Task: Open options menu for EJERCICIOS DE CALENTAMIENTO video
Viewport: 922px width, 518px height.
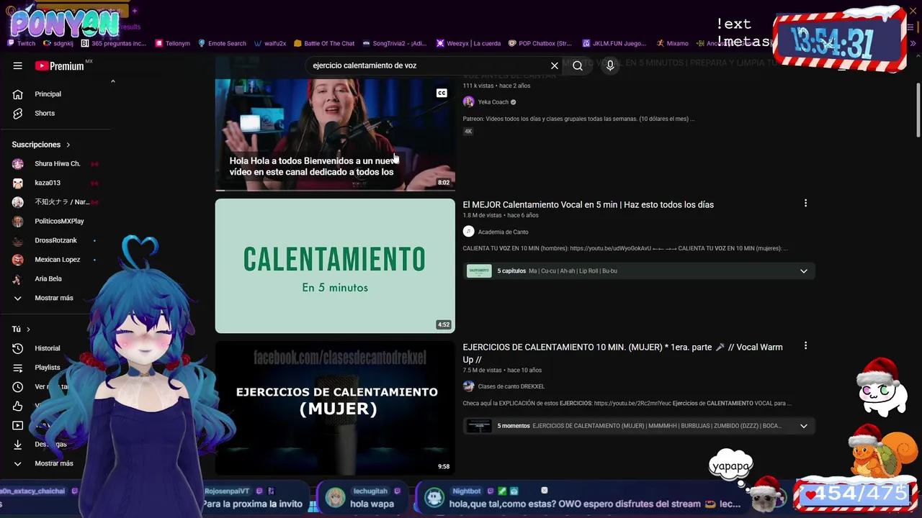Action: click(805, 346)
